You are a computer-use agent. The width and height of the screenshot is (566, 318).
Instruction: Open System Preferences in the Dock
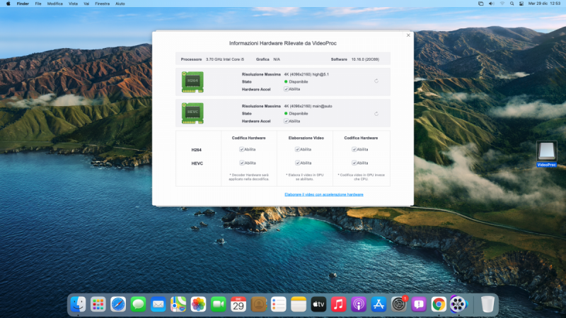pos(399,304)
